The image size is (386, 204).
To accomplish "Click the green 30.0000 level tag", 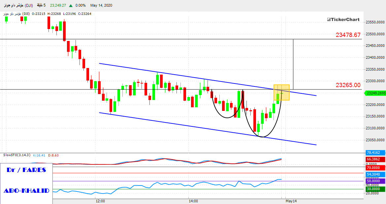I will pyautogui.click(x=375, y=189).
